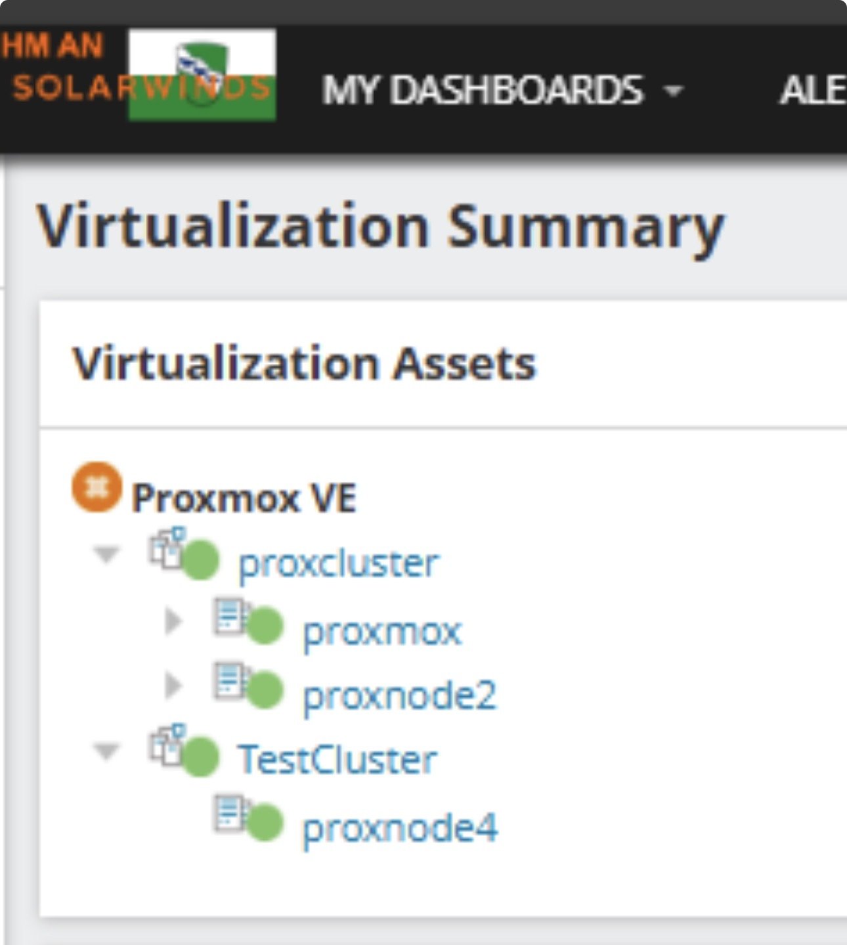Collapse the TestCluster tree node
Screen dimensions: 847x945
tap(106, 751)
